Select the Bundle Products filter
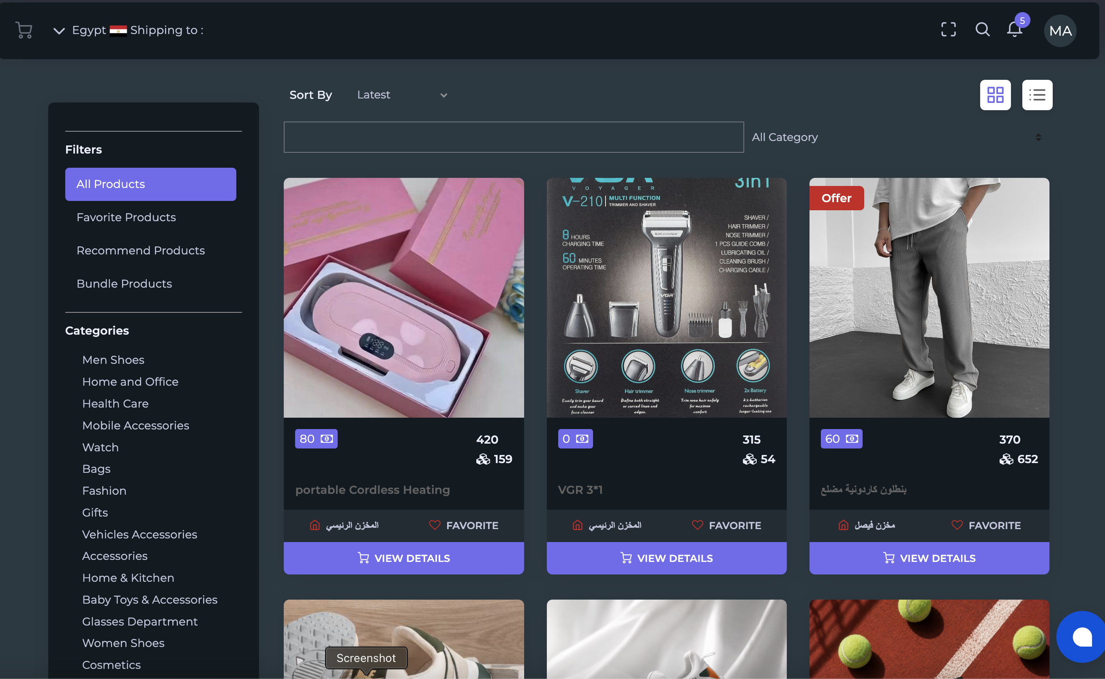Viewport: 1105px width, 679px height. (x=124, y=284)
